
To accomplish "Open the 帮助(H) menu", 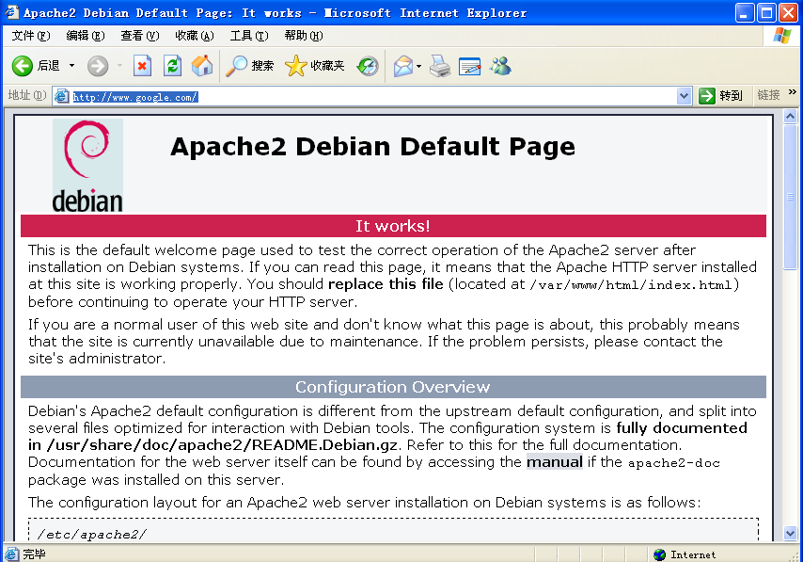I will (303, 36).
